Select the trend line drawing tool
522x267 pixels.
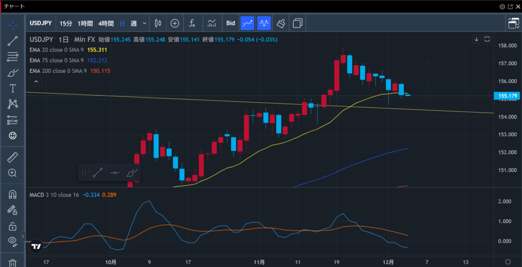(x=13, y=41)
